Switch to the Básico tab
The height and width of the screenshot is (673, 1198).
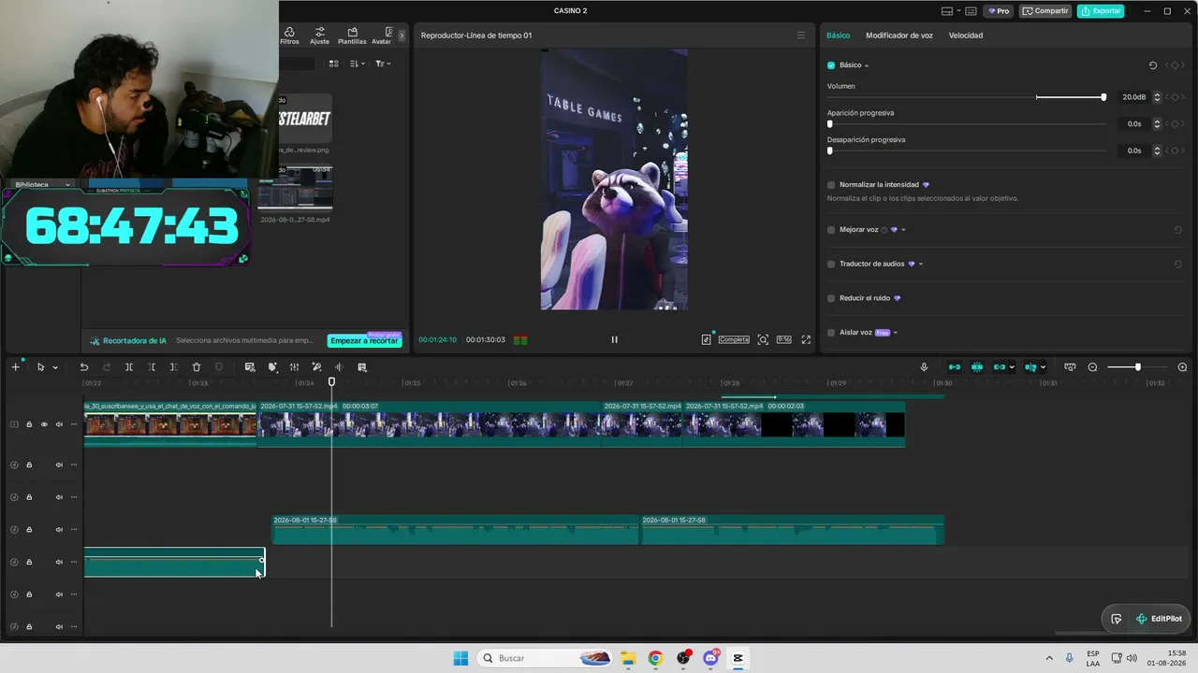click(839, 36)
